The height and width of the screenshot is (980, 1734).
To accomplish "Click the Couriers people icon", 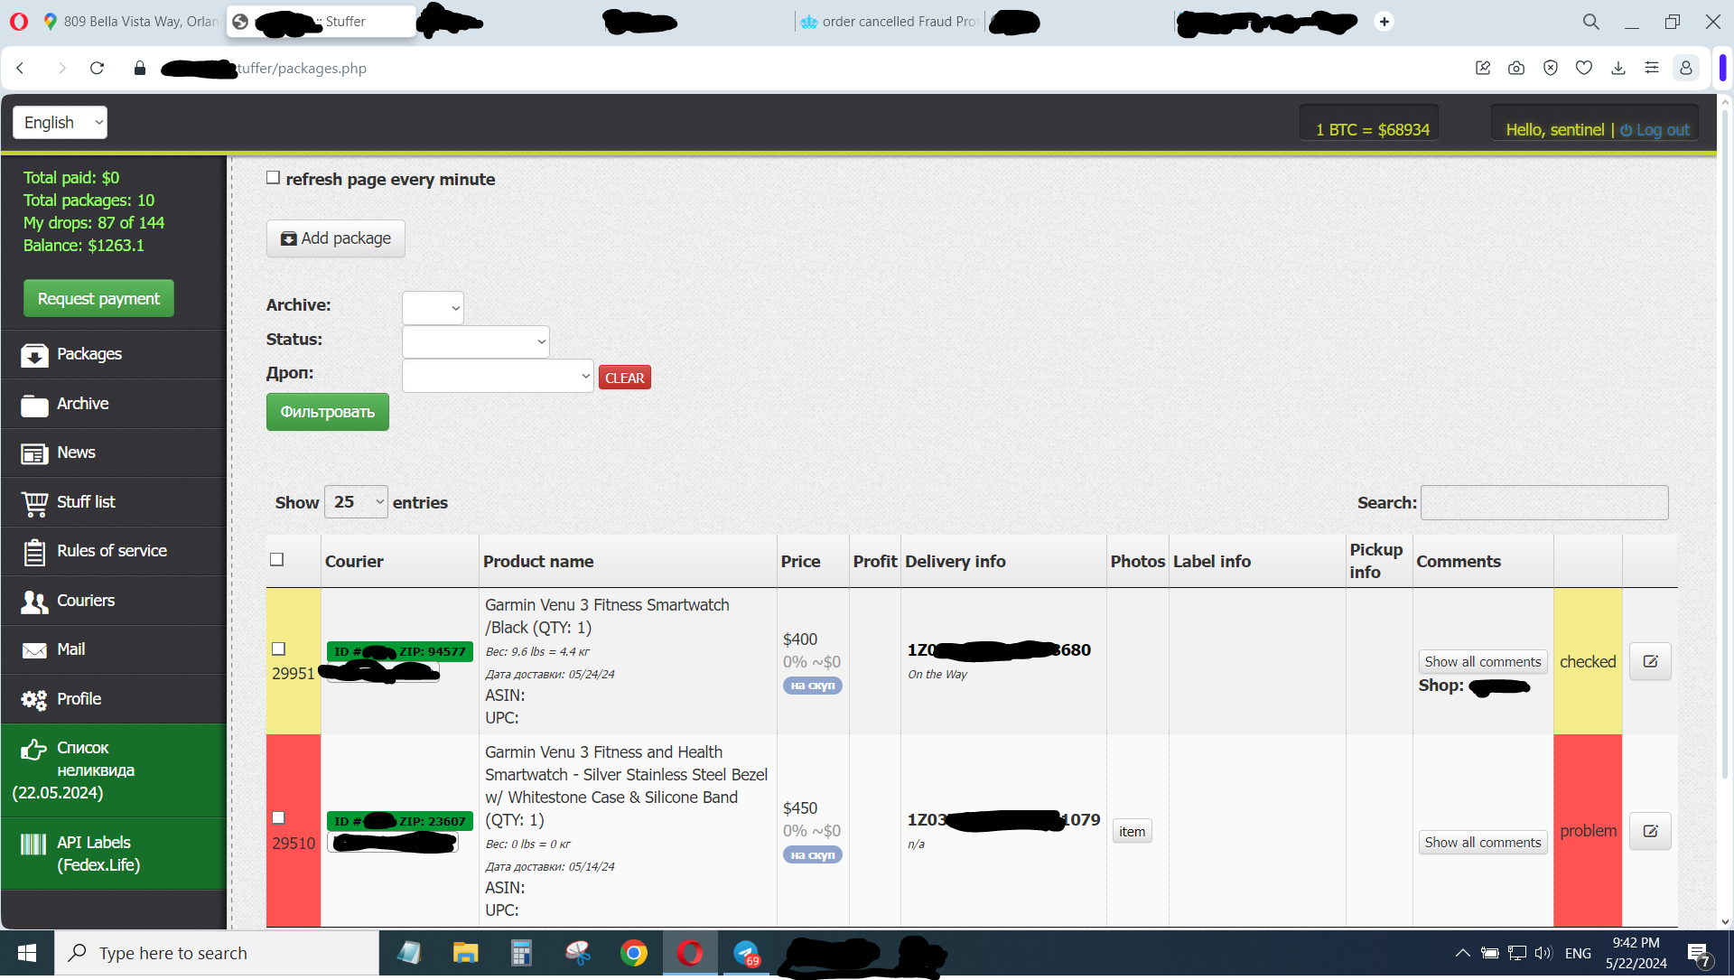I will click(34, 602).
